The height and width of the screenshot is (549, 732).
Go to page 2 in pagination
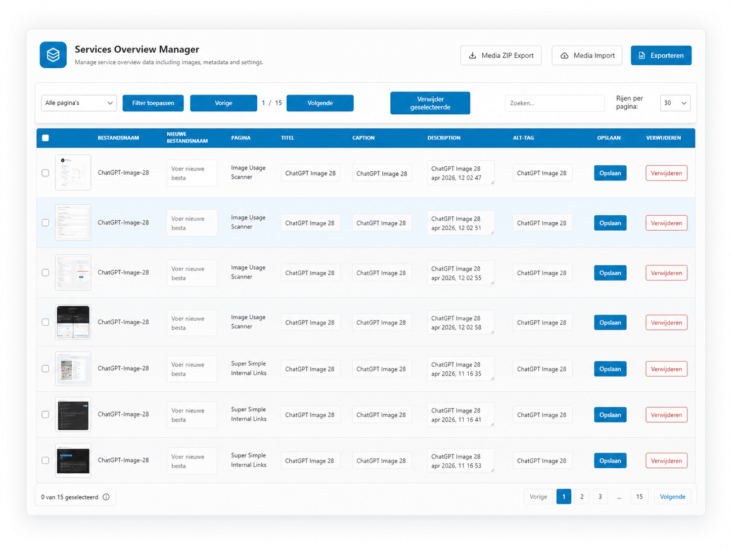[582, 497]
